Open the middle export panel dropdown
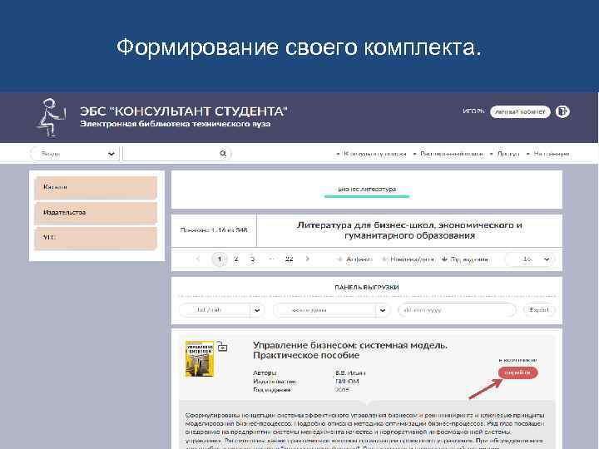Screen dimensions: 599x449 (x=332, y=310)
